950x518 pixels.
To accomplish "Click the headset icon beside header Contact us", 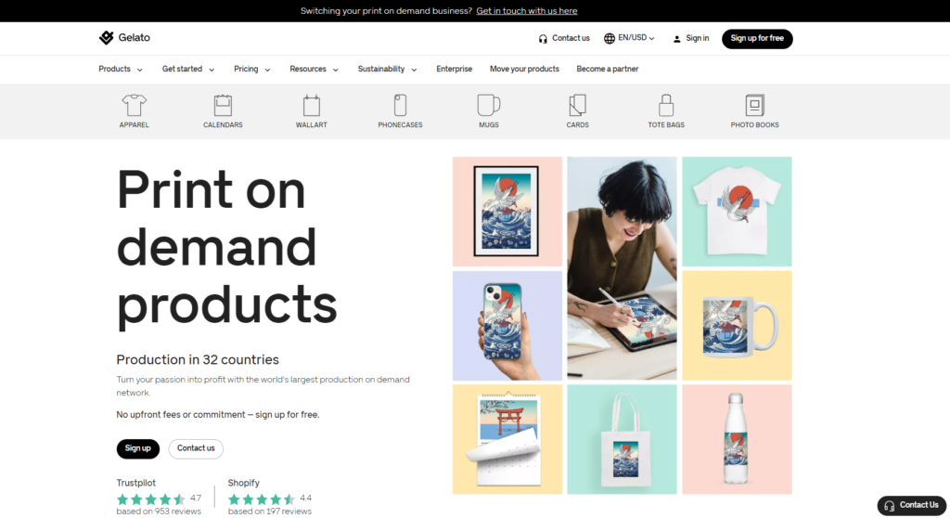I will 543,39.
